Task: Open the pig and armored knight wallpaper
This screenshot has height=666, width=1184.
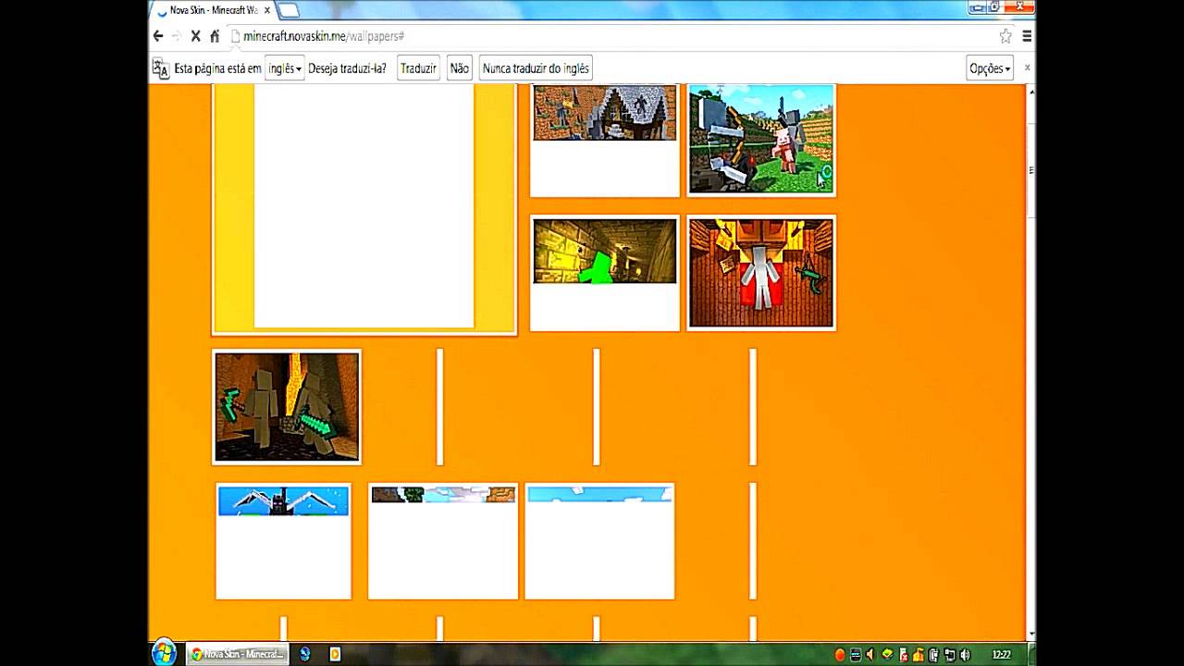Action: coord(761,140)
